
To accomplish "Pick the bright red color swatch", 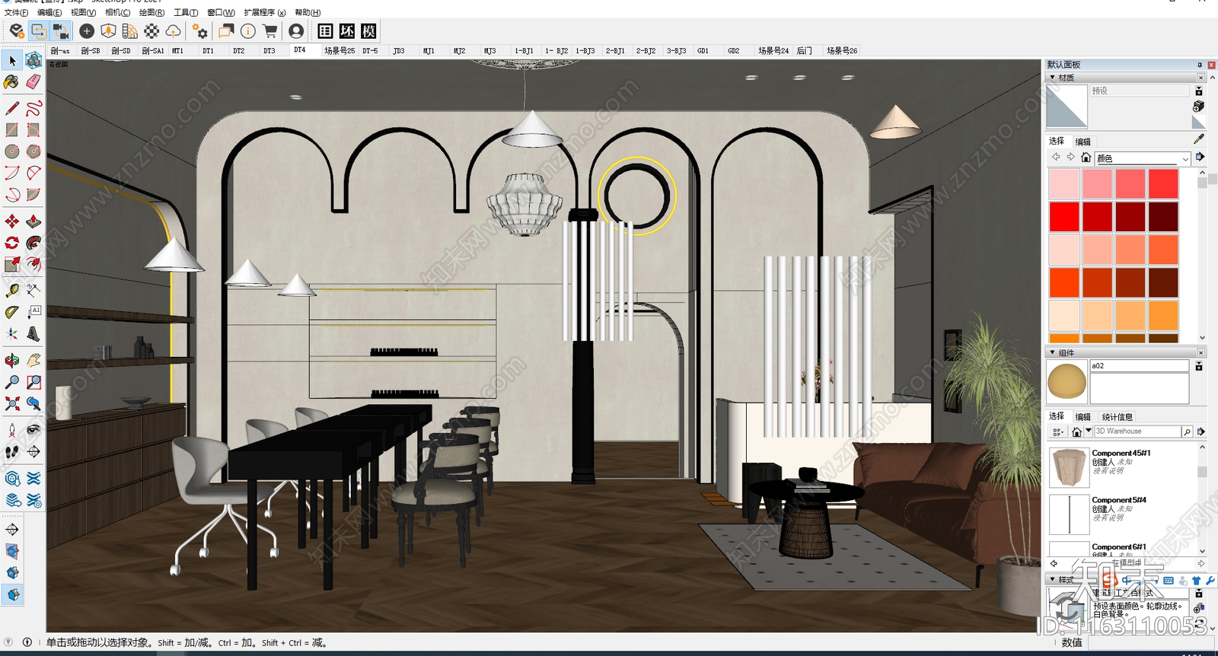I will coord(1064,217).
